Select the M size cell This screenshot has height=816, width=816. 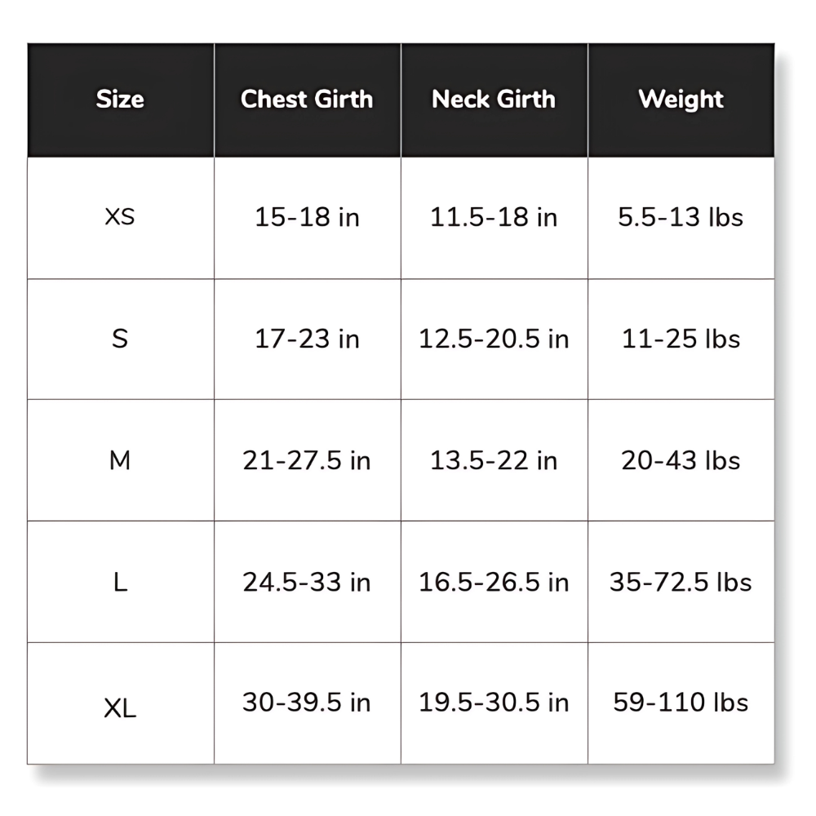point(120,460)
